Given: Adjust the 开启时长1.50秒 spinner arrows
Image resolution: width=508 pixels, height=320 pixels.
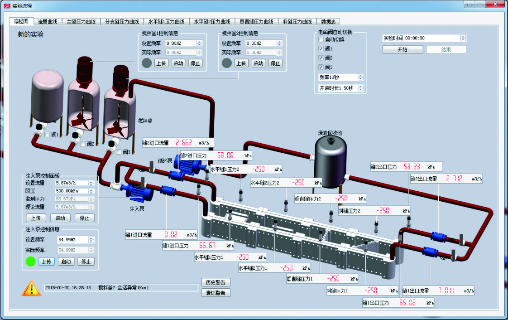Looking at the screenshot, I should coord(360,88).
